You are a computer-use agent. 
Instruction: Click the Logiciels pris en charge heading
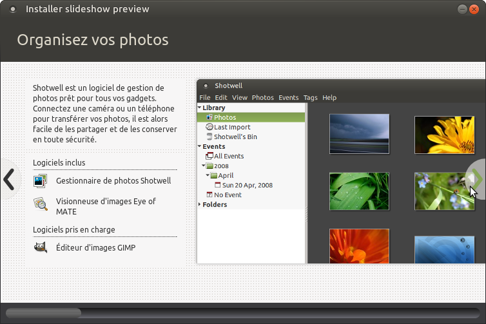point(73,229)
